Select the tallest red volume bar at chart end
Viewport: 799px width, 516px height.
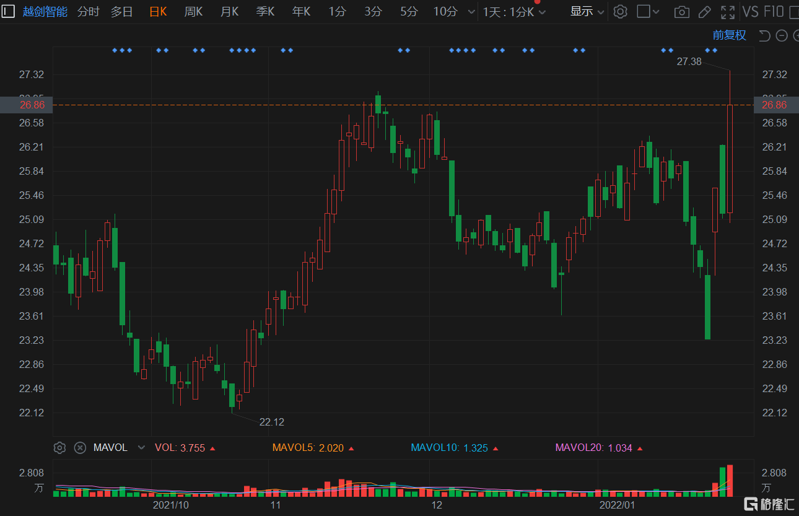[x=730, y=481]
